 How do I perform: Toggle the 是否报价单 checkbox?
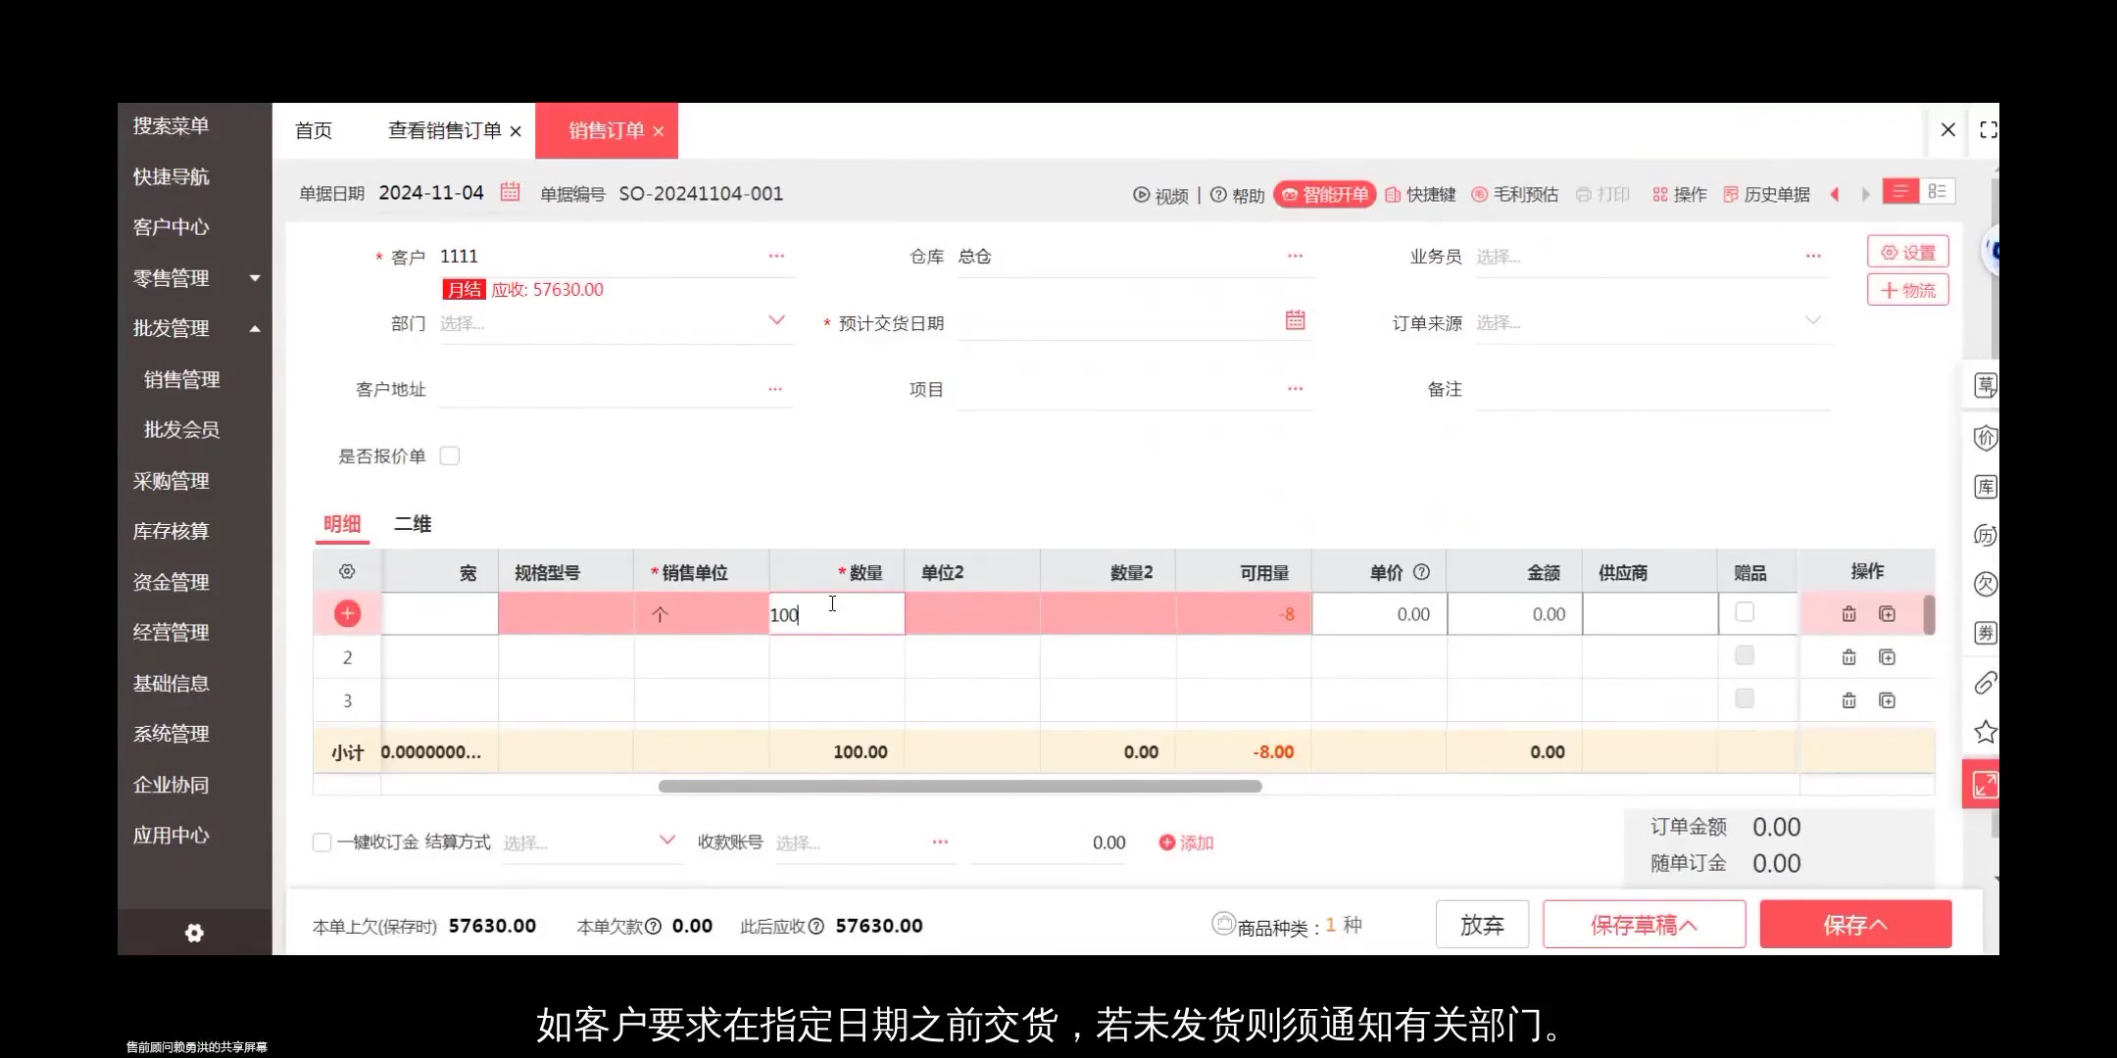point(450,455)
